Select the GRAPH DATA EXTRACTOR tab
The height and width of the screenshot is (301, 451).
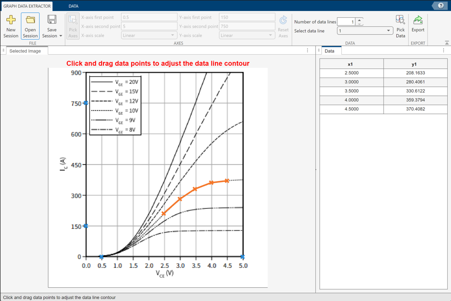(x=26, y=6)
